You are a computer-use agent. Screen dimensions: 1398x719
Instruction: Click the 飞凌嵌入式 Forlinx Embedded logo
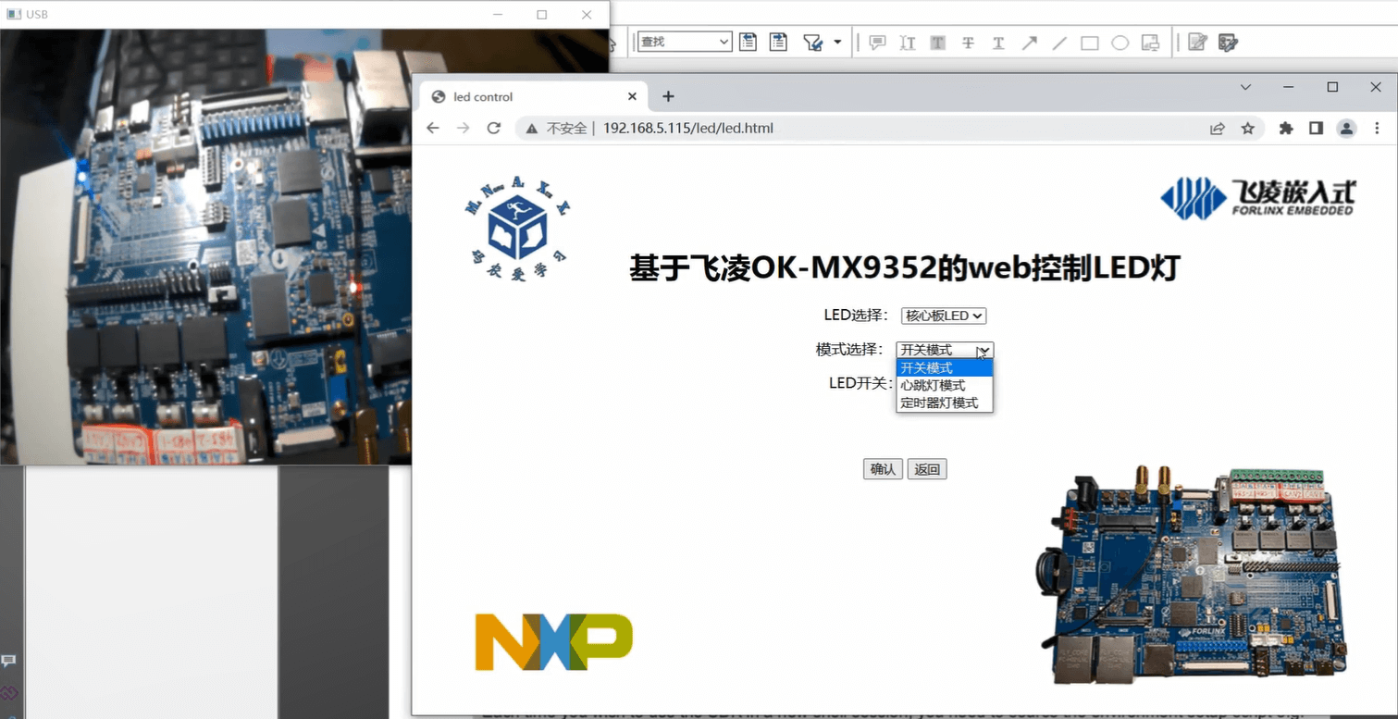pos(1257,198)
